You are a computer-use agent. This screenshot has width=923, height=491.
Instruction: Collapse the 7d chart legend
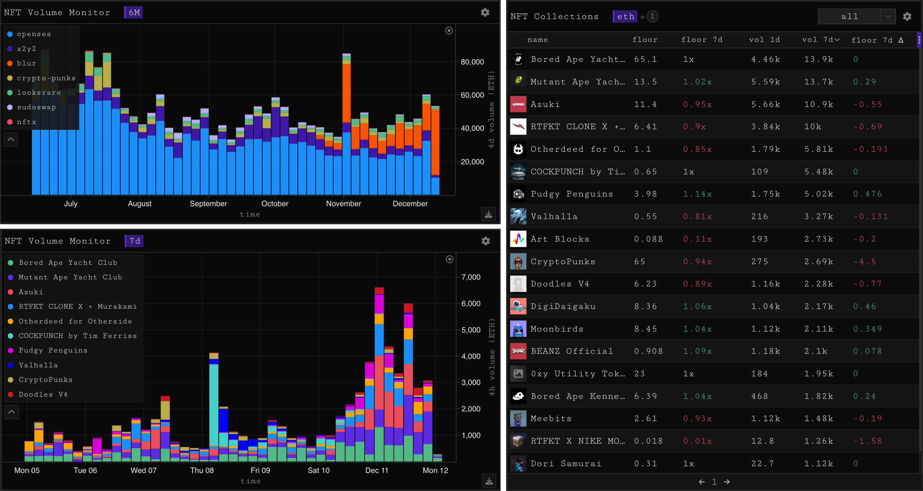[x=12, y=412]
